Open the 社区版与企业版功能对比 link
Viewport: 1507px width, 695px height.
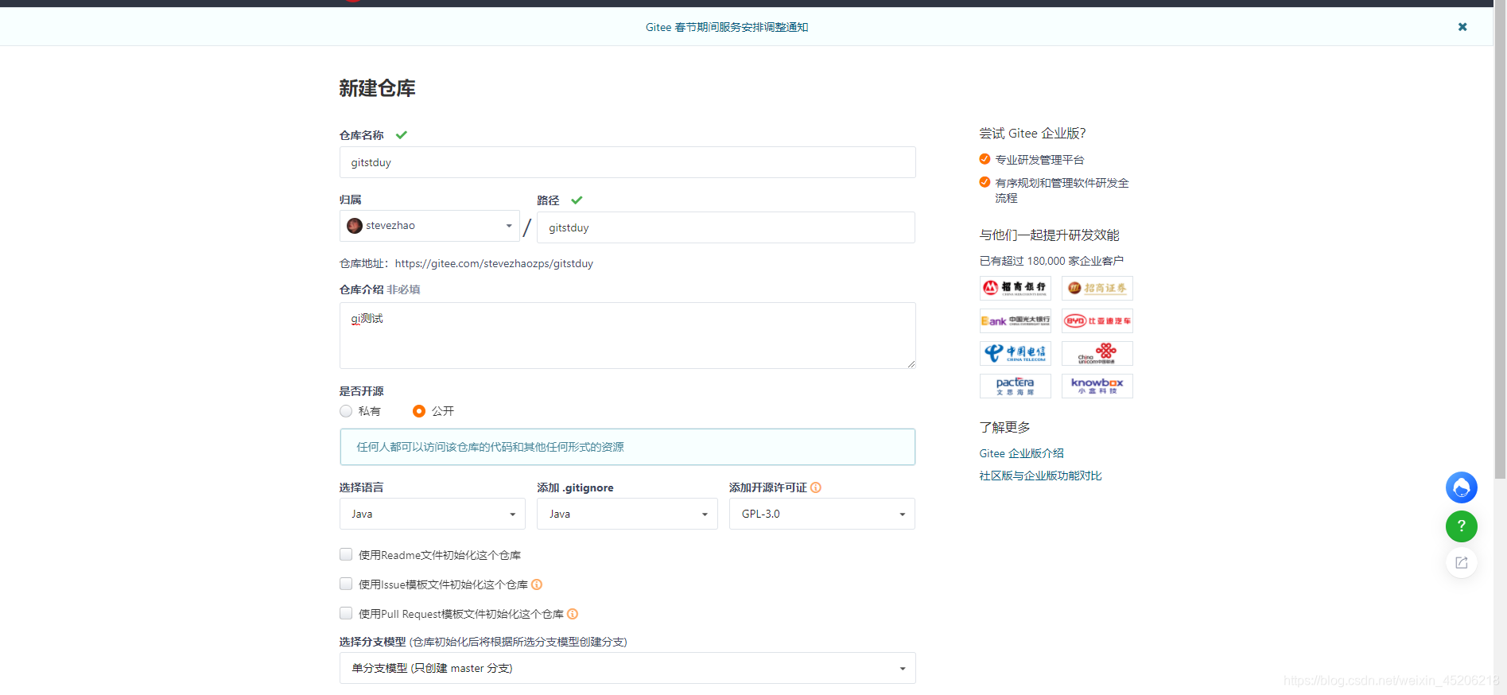[x=1040, y=476]
